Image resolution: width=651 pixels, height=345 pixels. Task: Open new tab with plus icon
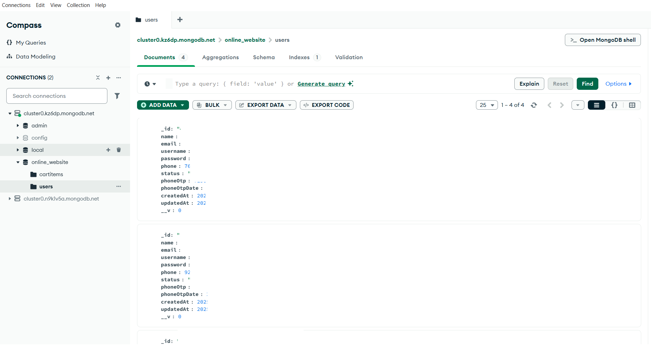coord(180,19)
